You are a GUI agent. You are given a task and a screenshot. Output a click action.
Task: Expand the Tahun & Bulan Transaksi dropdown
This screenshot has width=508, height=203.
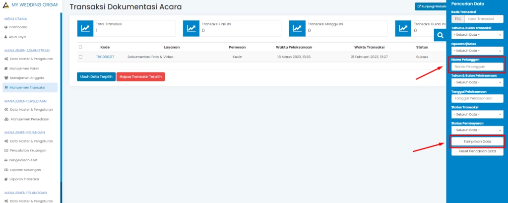(x=477, y=34)
